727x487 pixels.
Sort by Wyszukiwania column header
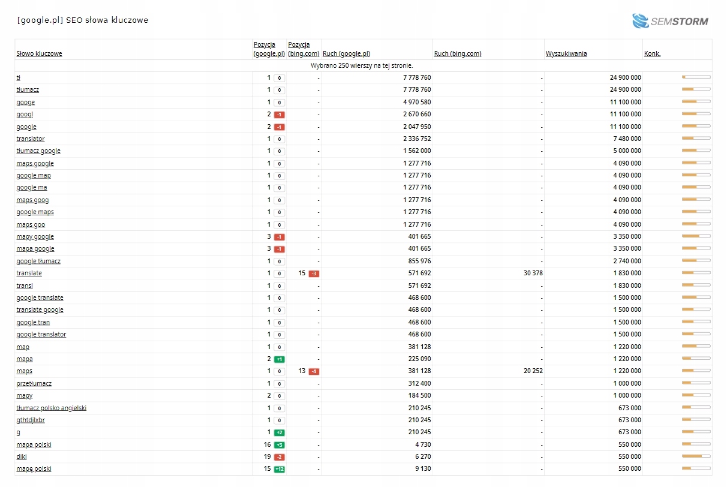[566, 54]
